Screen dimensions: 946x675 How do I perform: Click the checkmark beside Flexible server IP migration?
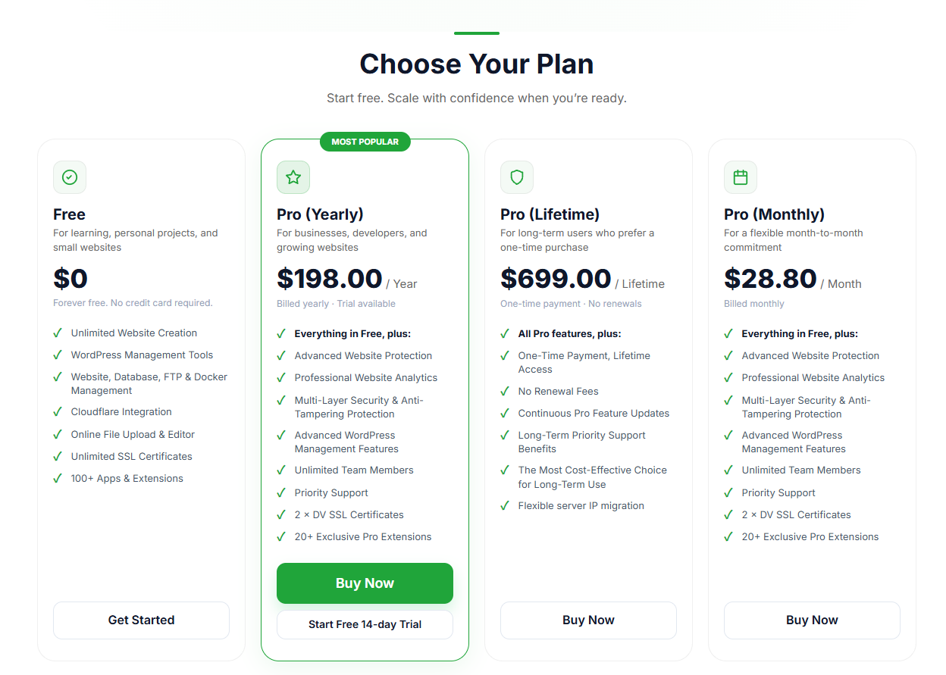(505, 506)
